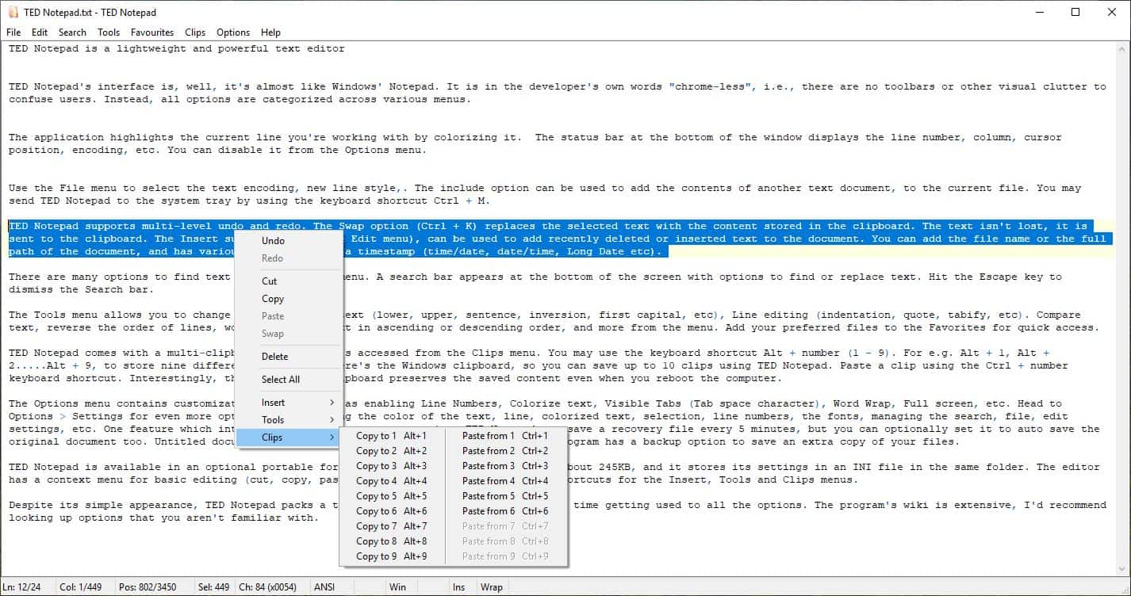This screenshot has height=596, width=1131.
Task: Select Copy to 5 clip entry
Action: pos(393,496)
